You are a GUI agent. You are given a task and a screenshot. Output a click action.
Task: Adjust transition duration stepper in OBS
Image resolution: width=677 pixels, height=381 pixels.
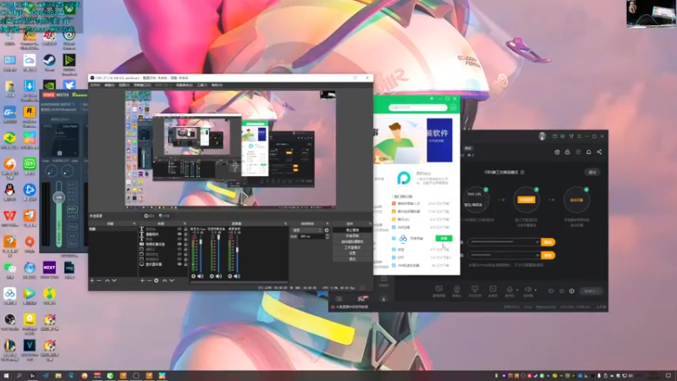tap(327, 237)
